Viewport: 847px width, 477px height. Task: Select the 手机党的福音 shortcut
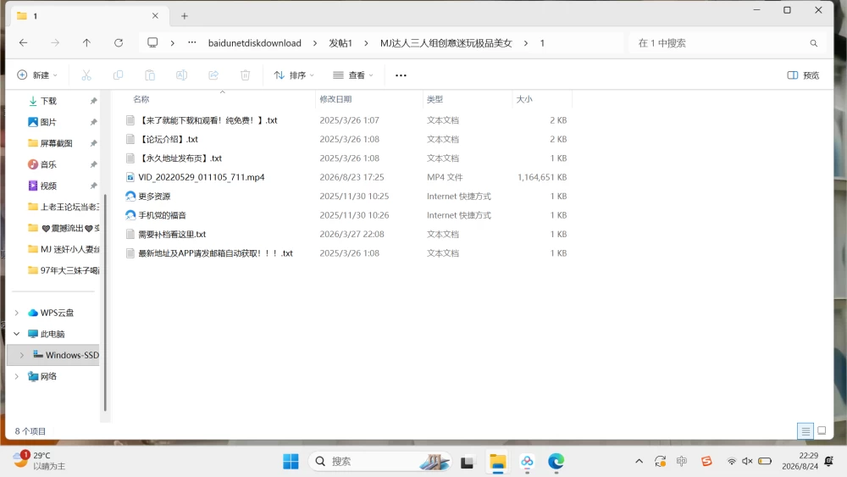[162, 215]
